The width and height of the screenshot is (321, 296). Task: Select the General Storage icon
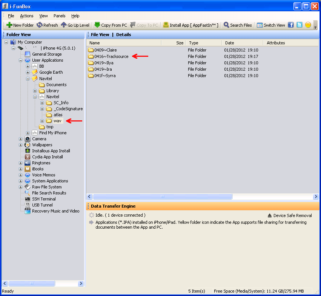click(x=28, y=54)
